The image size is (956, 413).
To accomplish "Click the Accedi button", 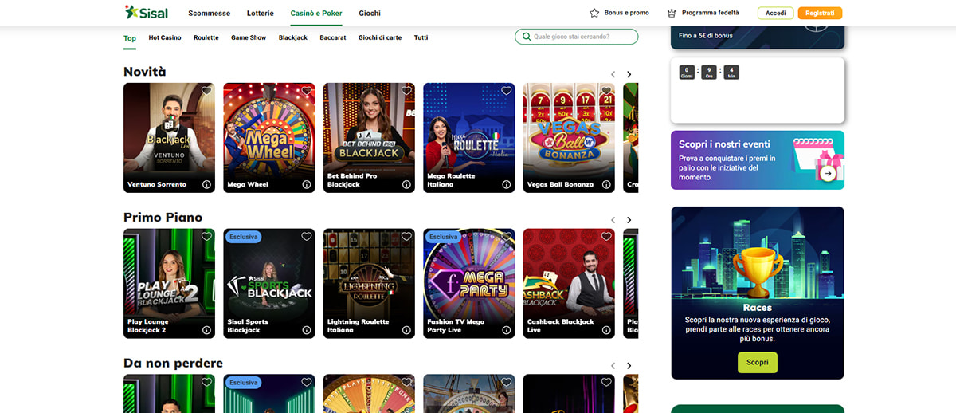I will coord(776,13).
